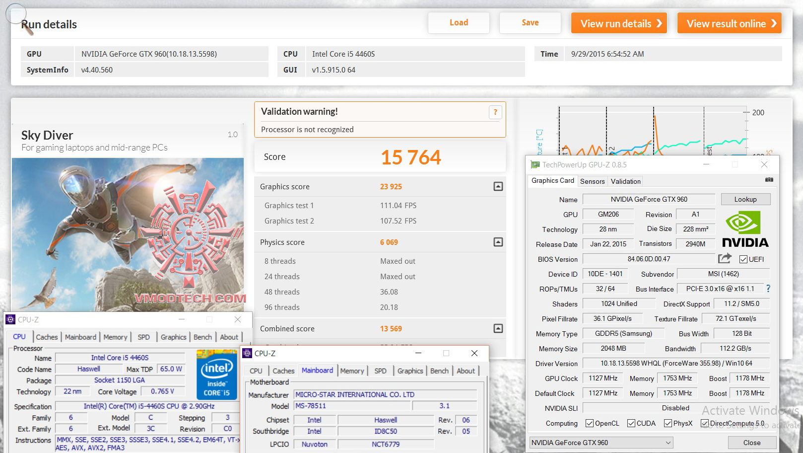The width and height of the screenshot is (803, 453).
Task: Click the run Time value 9/29/2015 6:54:52 AM
Action: pos(607,54)
